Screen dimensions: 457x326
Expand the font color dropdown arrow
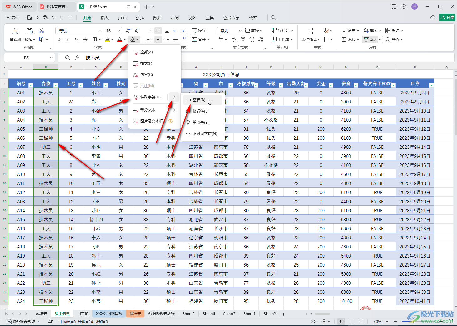[x=124, y=40]
